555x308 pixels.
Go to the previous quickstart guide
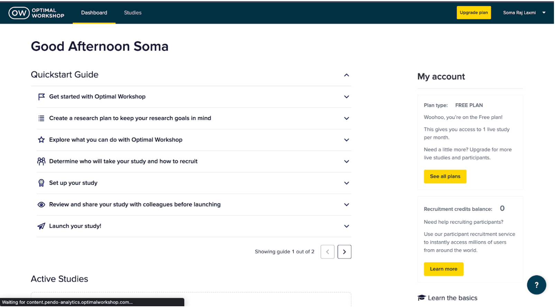click(328, 252)
